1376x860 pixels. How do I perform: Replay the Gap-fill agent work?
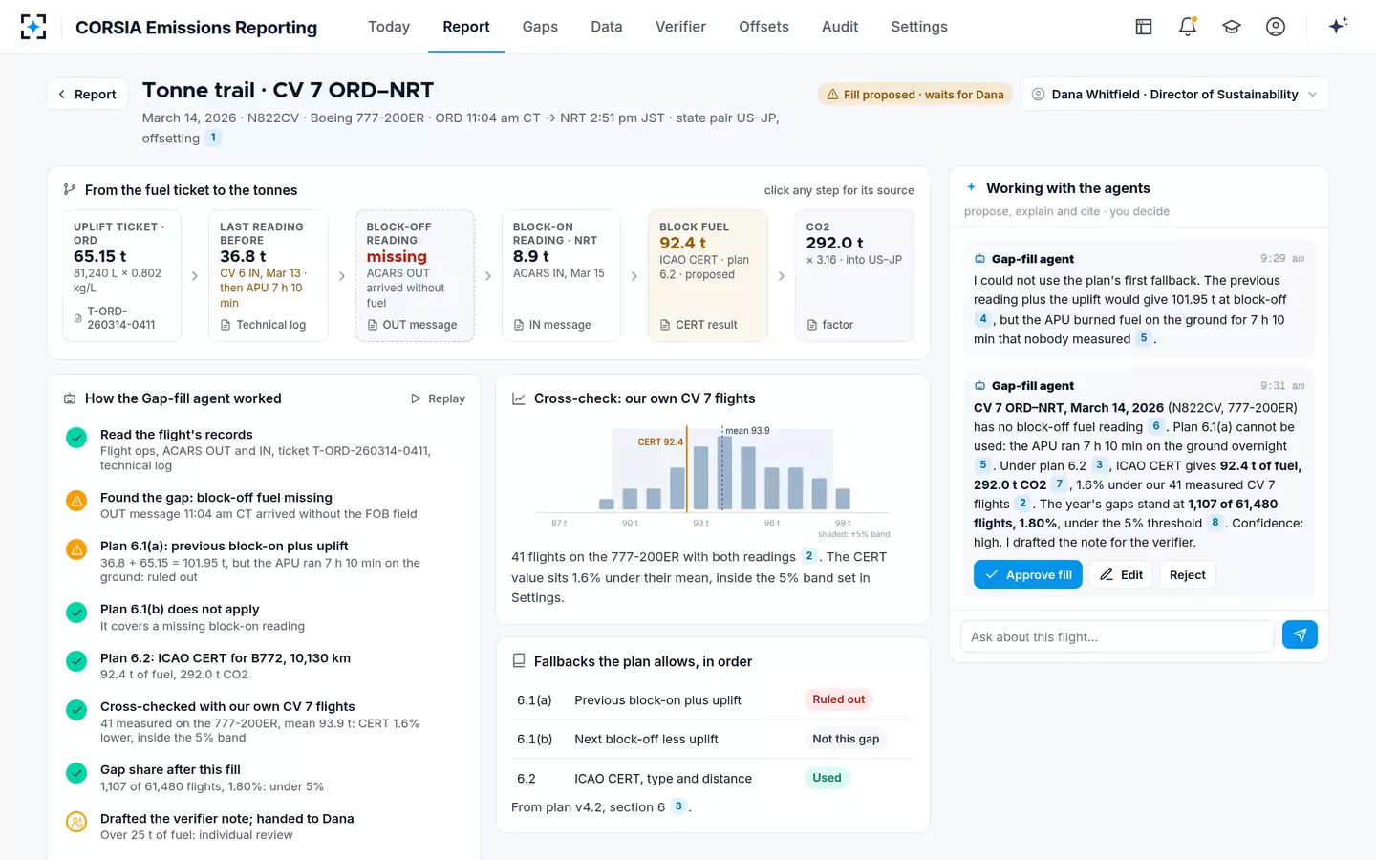coord(438,398)
